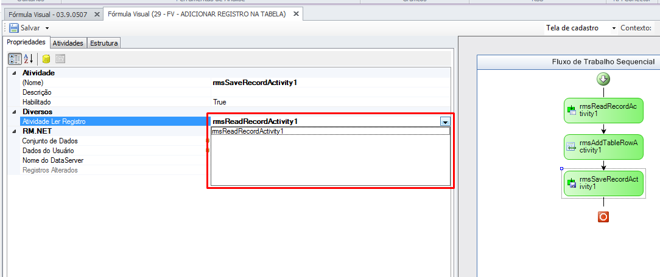Click the read record activity icon

click(x=571, y=111)
